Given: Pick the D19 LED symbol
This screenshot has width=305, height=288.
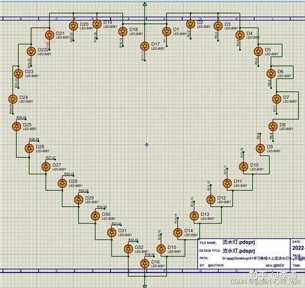Looking at the screenshot, I should click(97, 24).
